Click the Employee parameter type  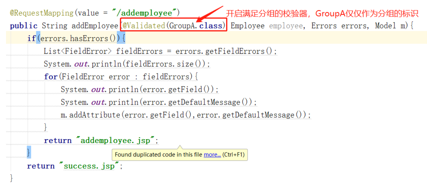(247, 26)
